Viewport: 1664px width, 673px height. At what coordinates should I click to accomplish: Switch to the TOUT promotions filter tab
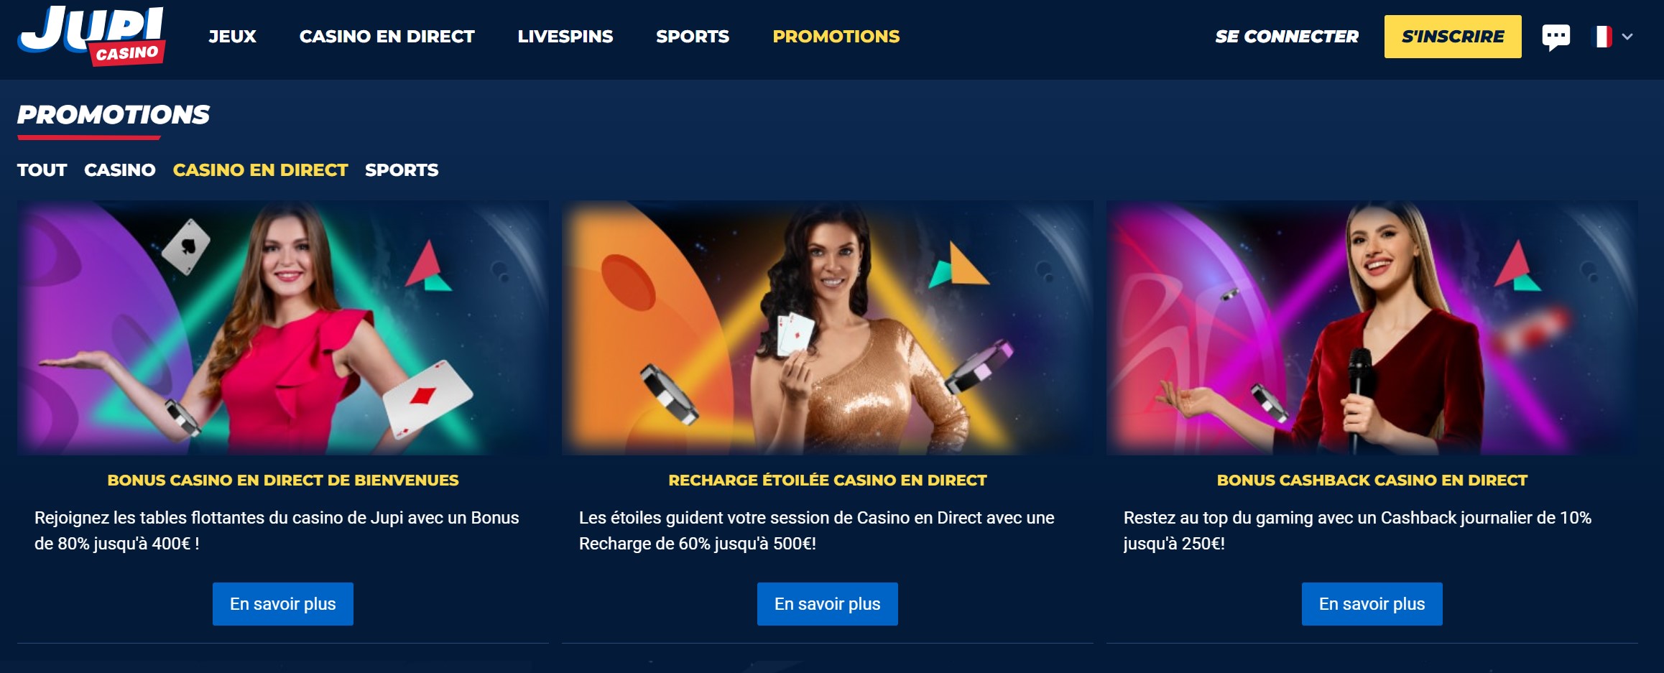42,170
